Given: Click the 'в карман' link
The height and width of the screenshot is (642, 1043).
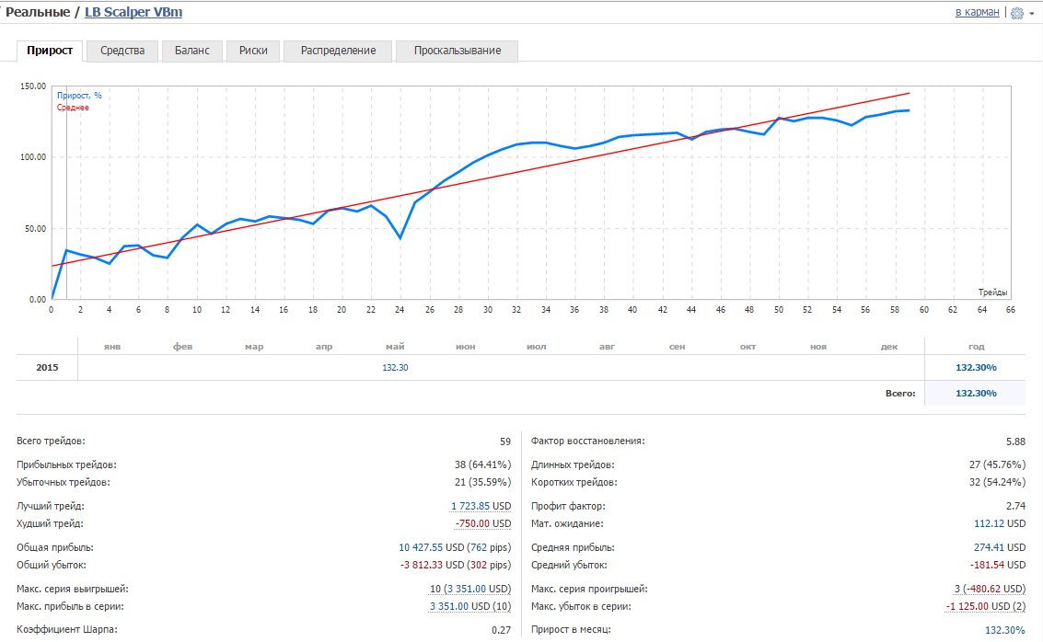Looking at the screenshot, I should 977,12.
